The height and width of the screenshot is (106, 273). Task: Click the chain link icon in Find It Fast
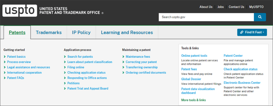click(242, 32)
